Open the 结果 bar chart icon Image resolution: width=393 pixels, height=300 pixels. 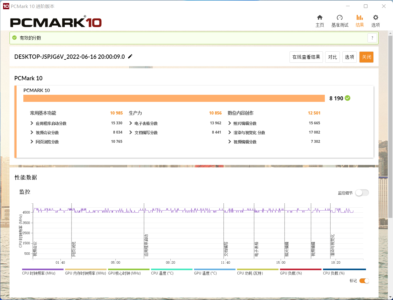[360, 18]
